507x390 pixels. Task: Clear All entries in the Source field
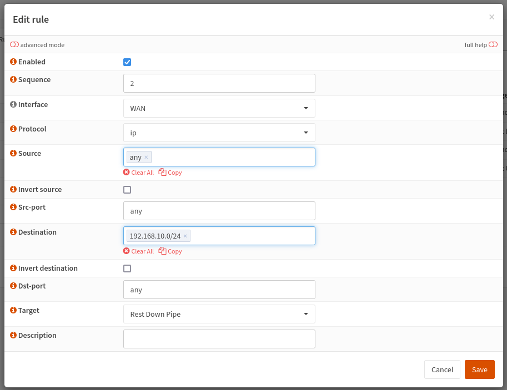tap(138, 173)
